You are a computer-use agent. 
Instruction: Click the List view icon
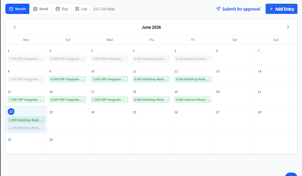click(x=77, y=9)
